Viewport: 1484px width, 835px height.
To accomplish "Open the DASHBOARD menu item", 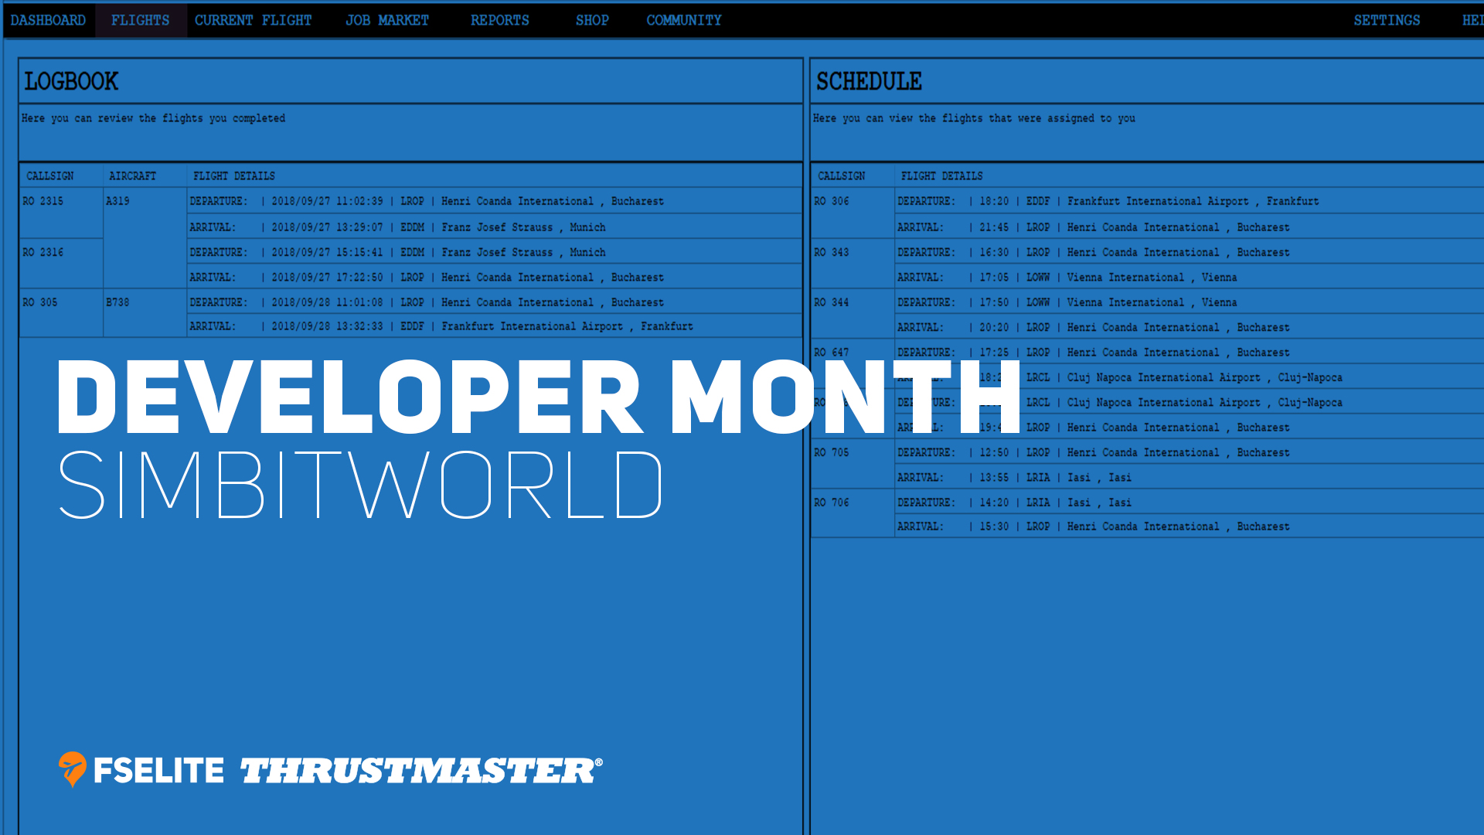I will [x=48, y=20].
